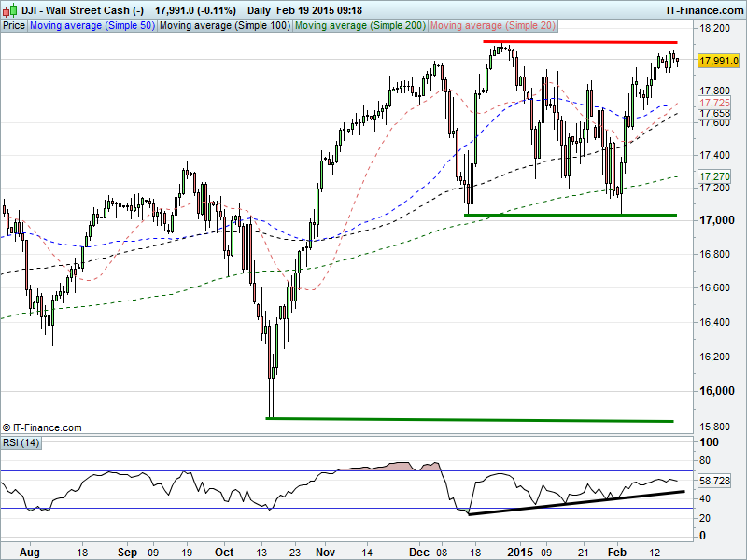Click the candlestick chart icon in title bar
Image resolution: width=747 pixels, height=560 pixels.
click(10, 9)
